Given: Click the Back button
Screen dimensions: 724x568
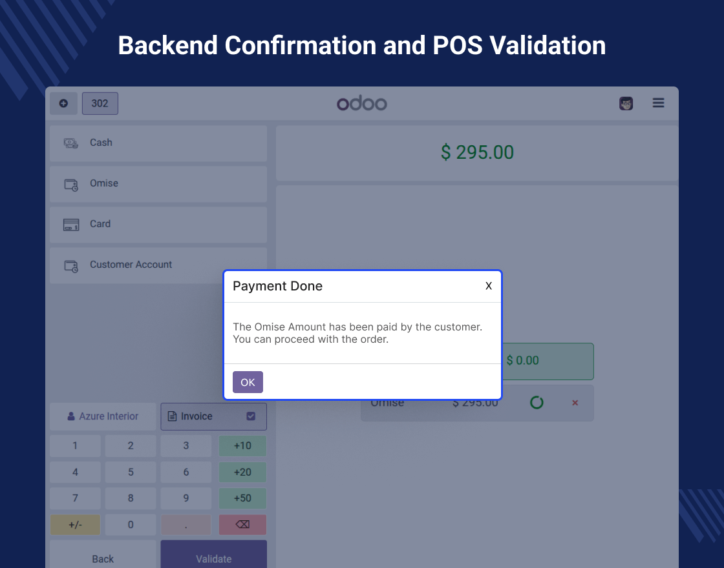Looking at the screenshot, I should [103, 556].
